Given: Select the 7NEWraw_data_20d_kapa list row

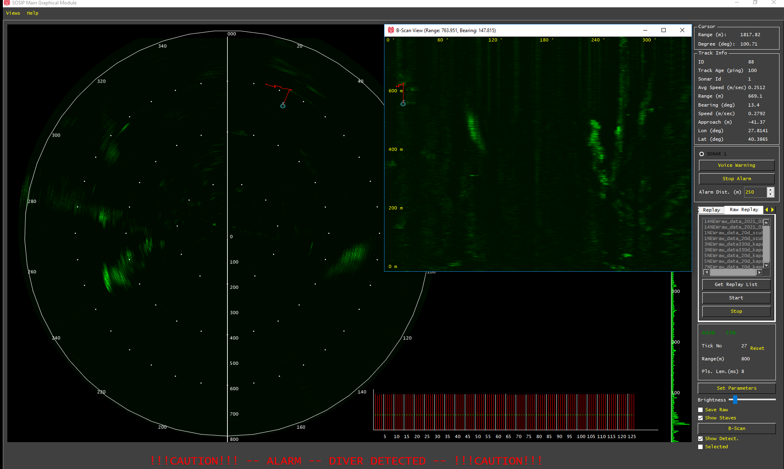Looking at the screenshot, I should click(733, 267).
